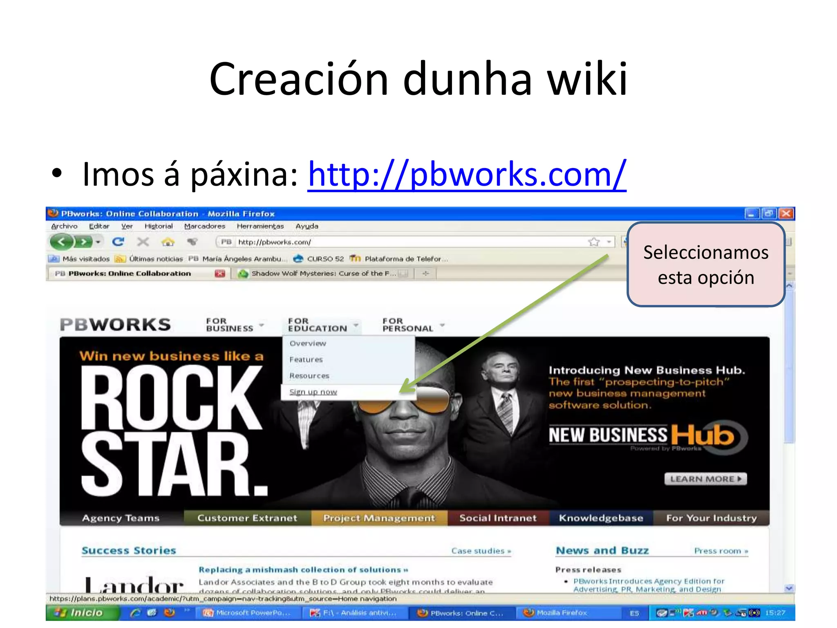Go to home page via house icon
Viewport: 837px width, 628px height.
(168, 242)
